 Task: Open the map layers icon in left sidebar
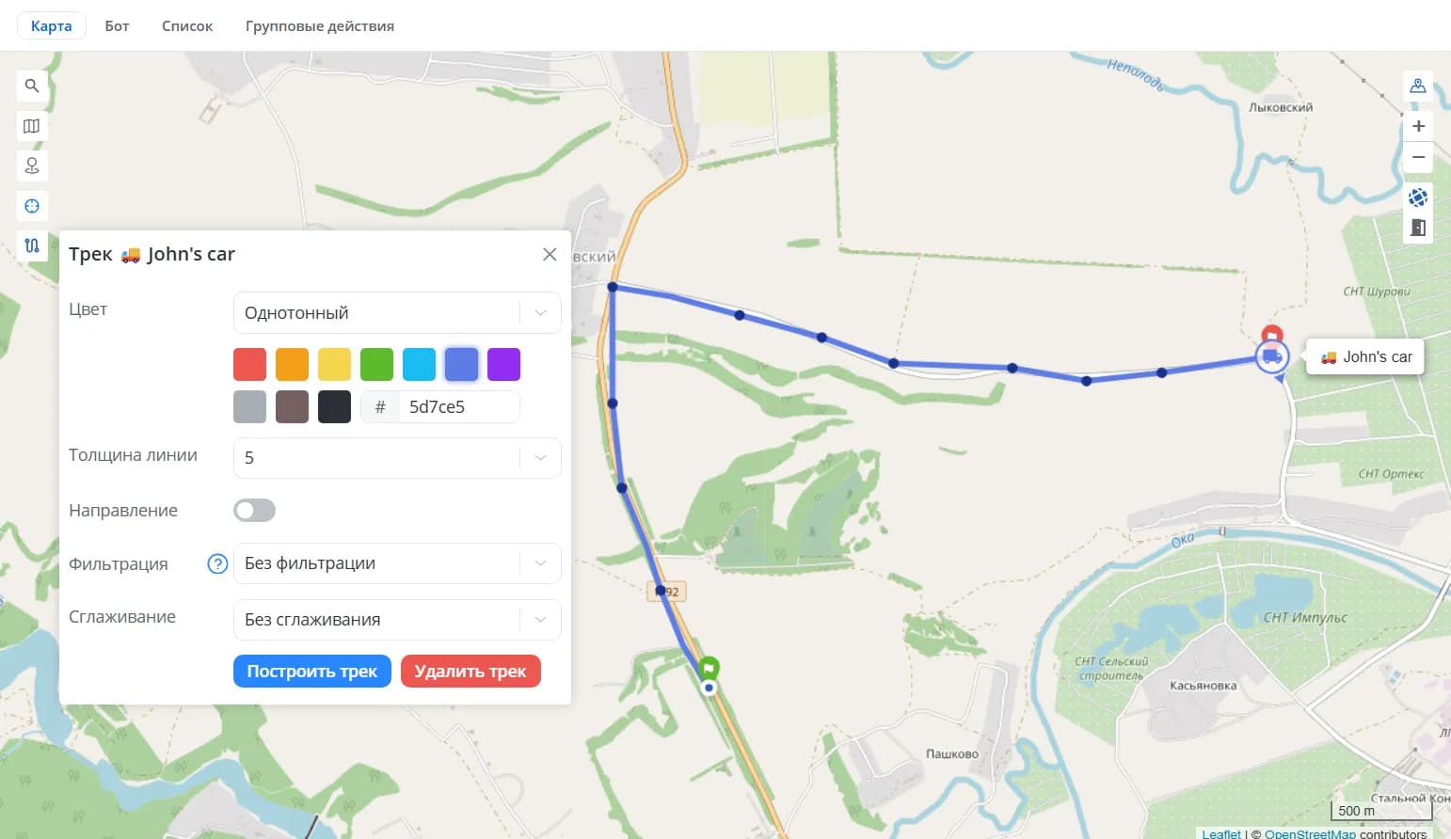coord(31,126)
